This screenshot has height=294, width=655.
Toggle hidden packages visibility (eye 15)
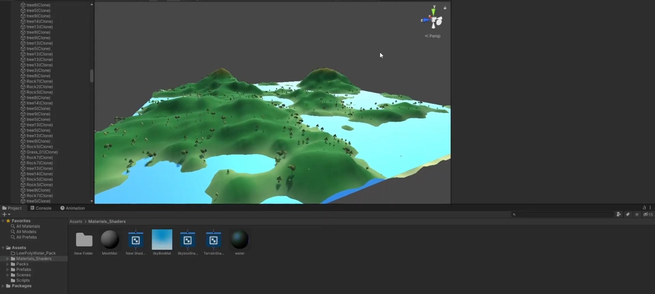point(648,214)
